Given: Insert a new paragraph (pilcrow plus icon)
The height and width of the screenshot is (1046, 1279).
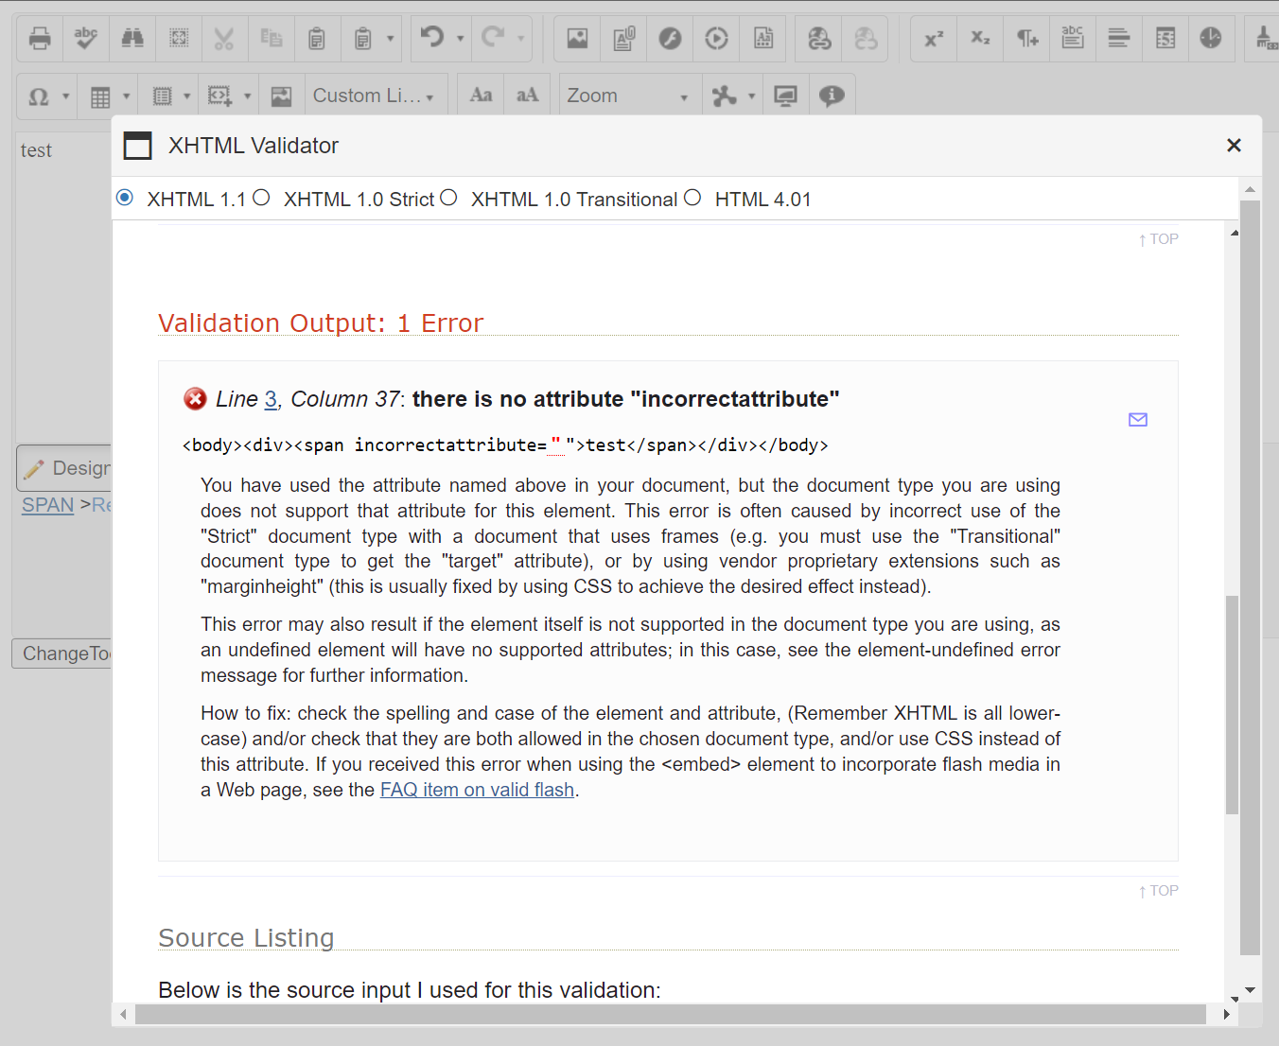Looking at the screenshot, I should (x=1026, y=39).
